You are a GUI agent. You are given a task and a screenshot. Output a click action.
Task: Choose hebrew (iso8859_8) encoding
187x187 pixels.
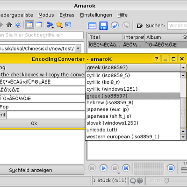tap(133, 103)
